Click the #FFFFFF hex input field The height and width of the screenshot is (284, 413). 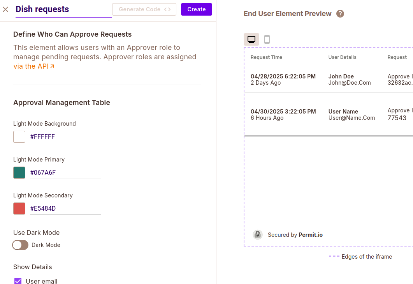click(65, 137)
